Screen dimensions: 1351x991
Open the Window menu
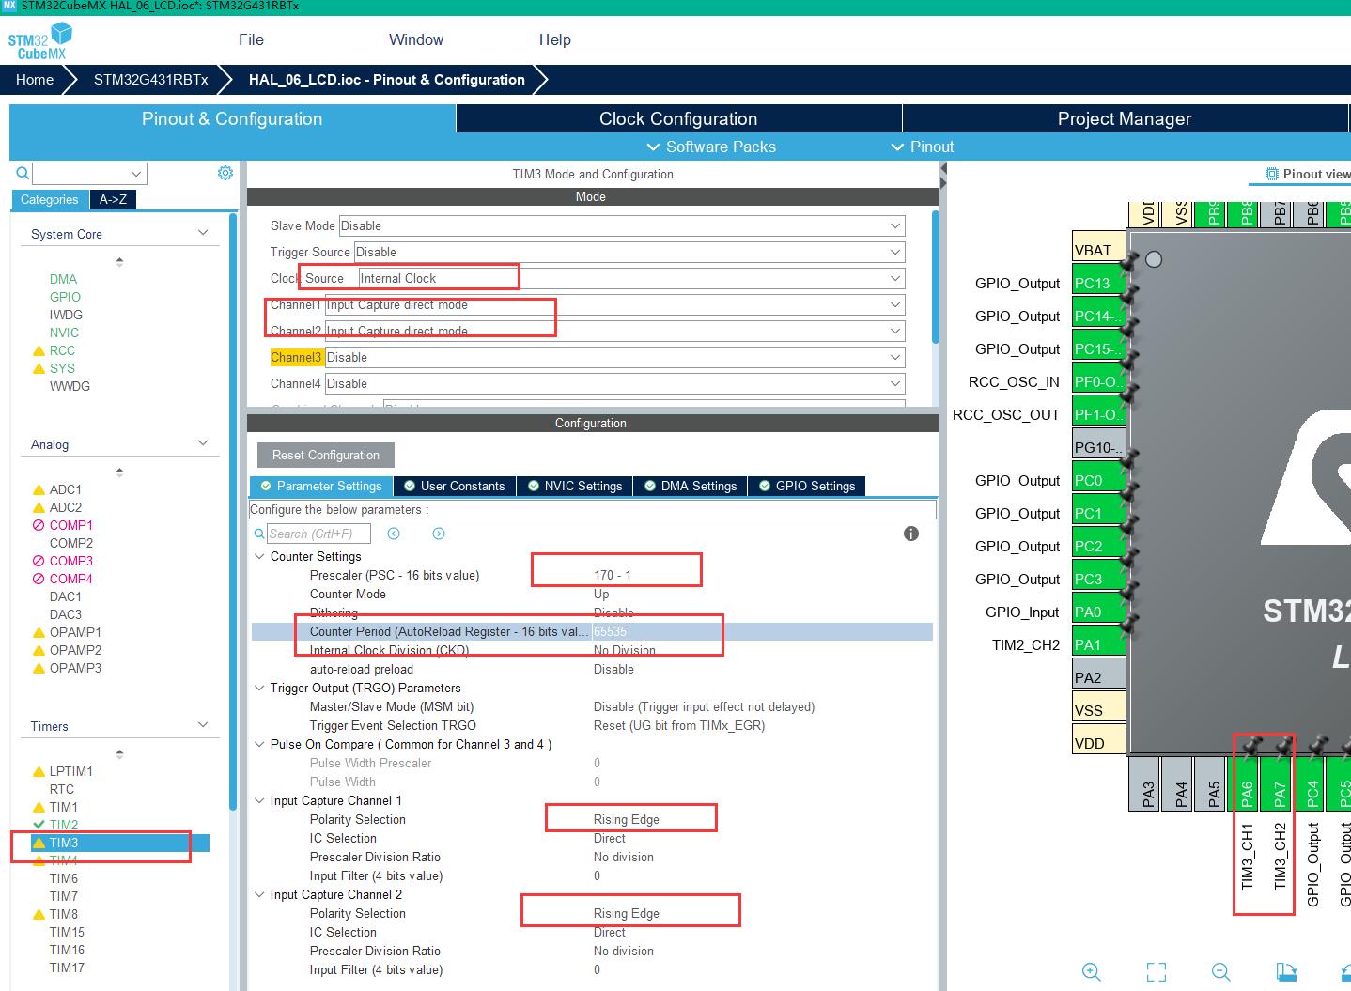click(416, 39)
